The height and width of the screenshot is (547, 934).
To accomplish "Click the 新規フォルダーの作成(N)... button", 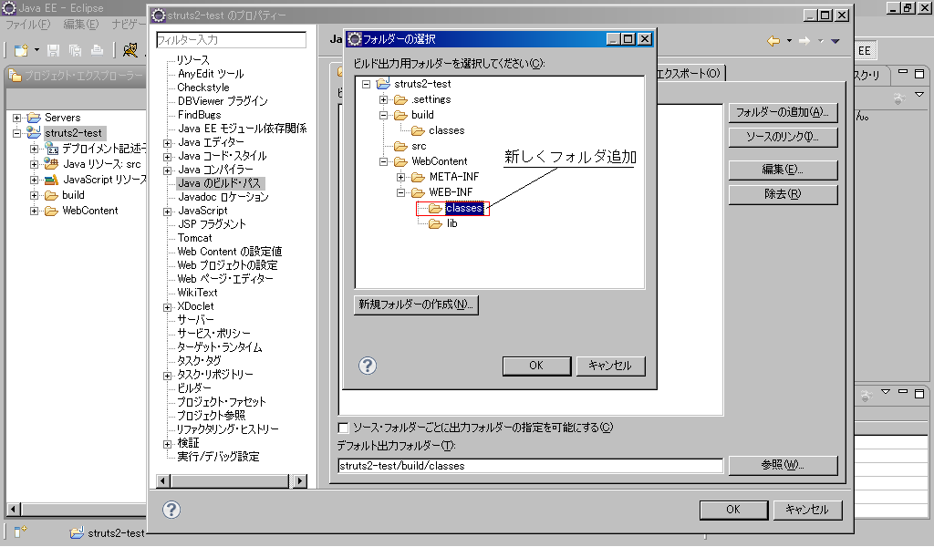I will click(416, 304).
